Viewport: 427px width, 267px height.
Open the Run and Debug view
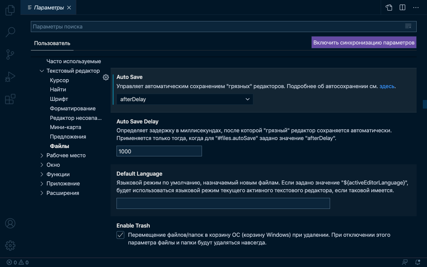(x=10, y=77)
